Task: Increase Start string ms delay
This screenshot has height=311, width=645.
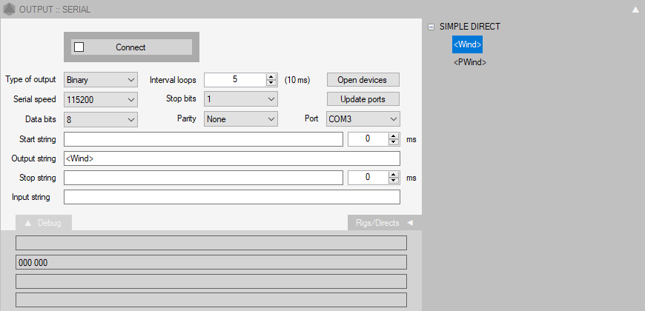Action: coord(394,136)
